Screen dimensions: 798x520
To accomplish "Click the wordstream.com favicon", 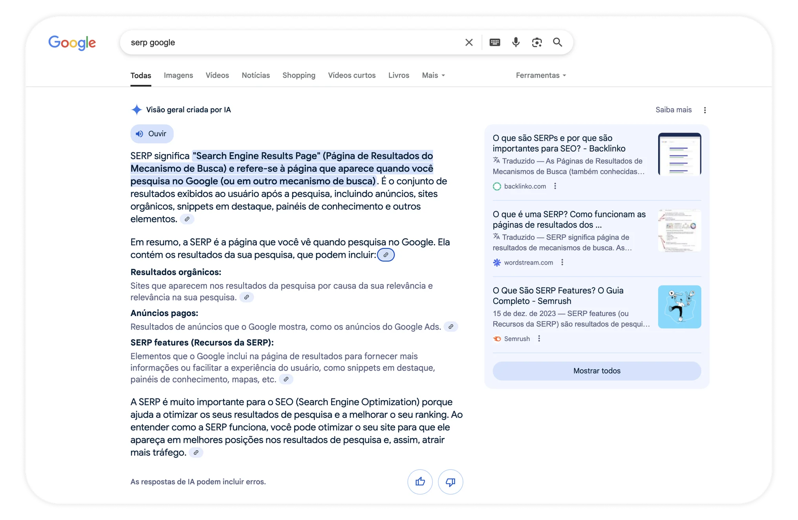I will click(497, 262).
